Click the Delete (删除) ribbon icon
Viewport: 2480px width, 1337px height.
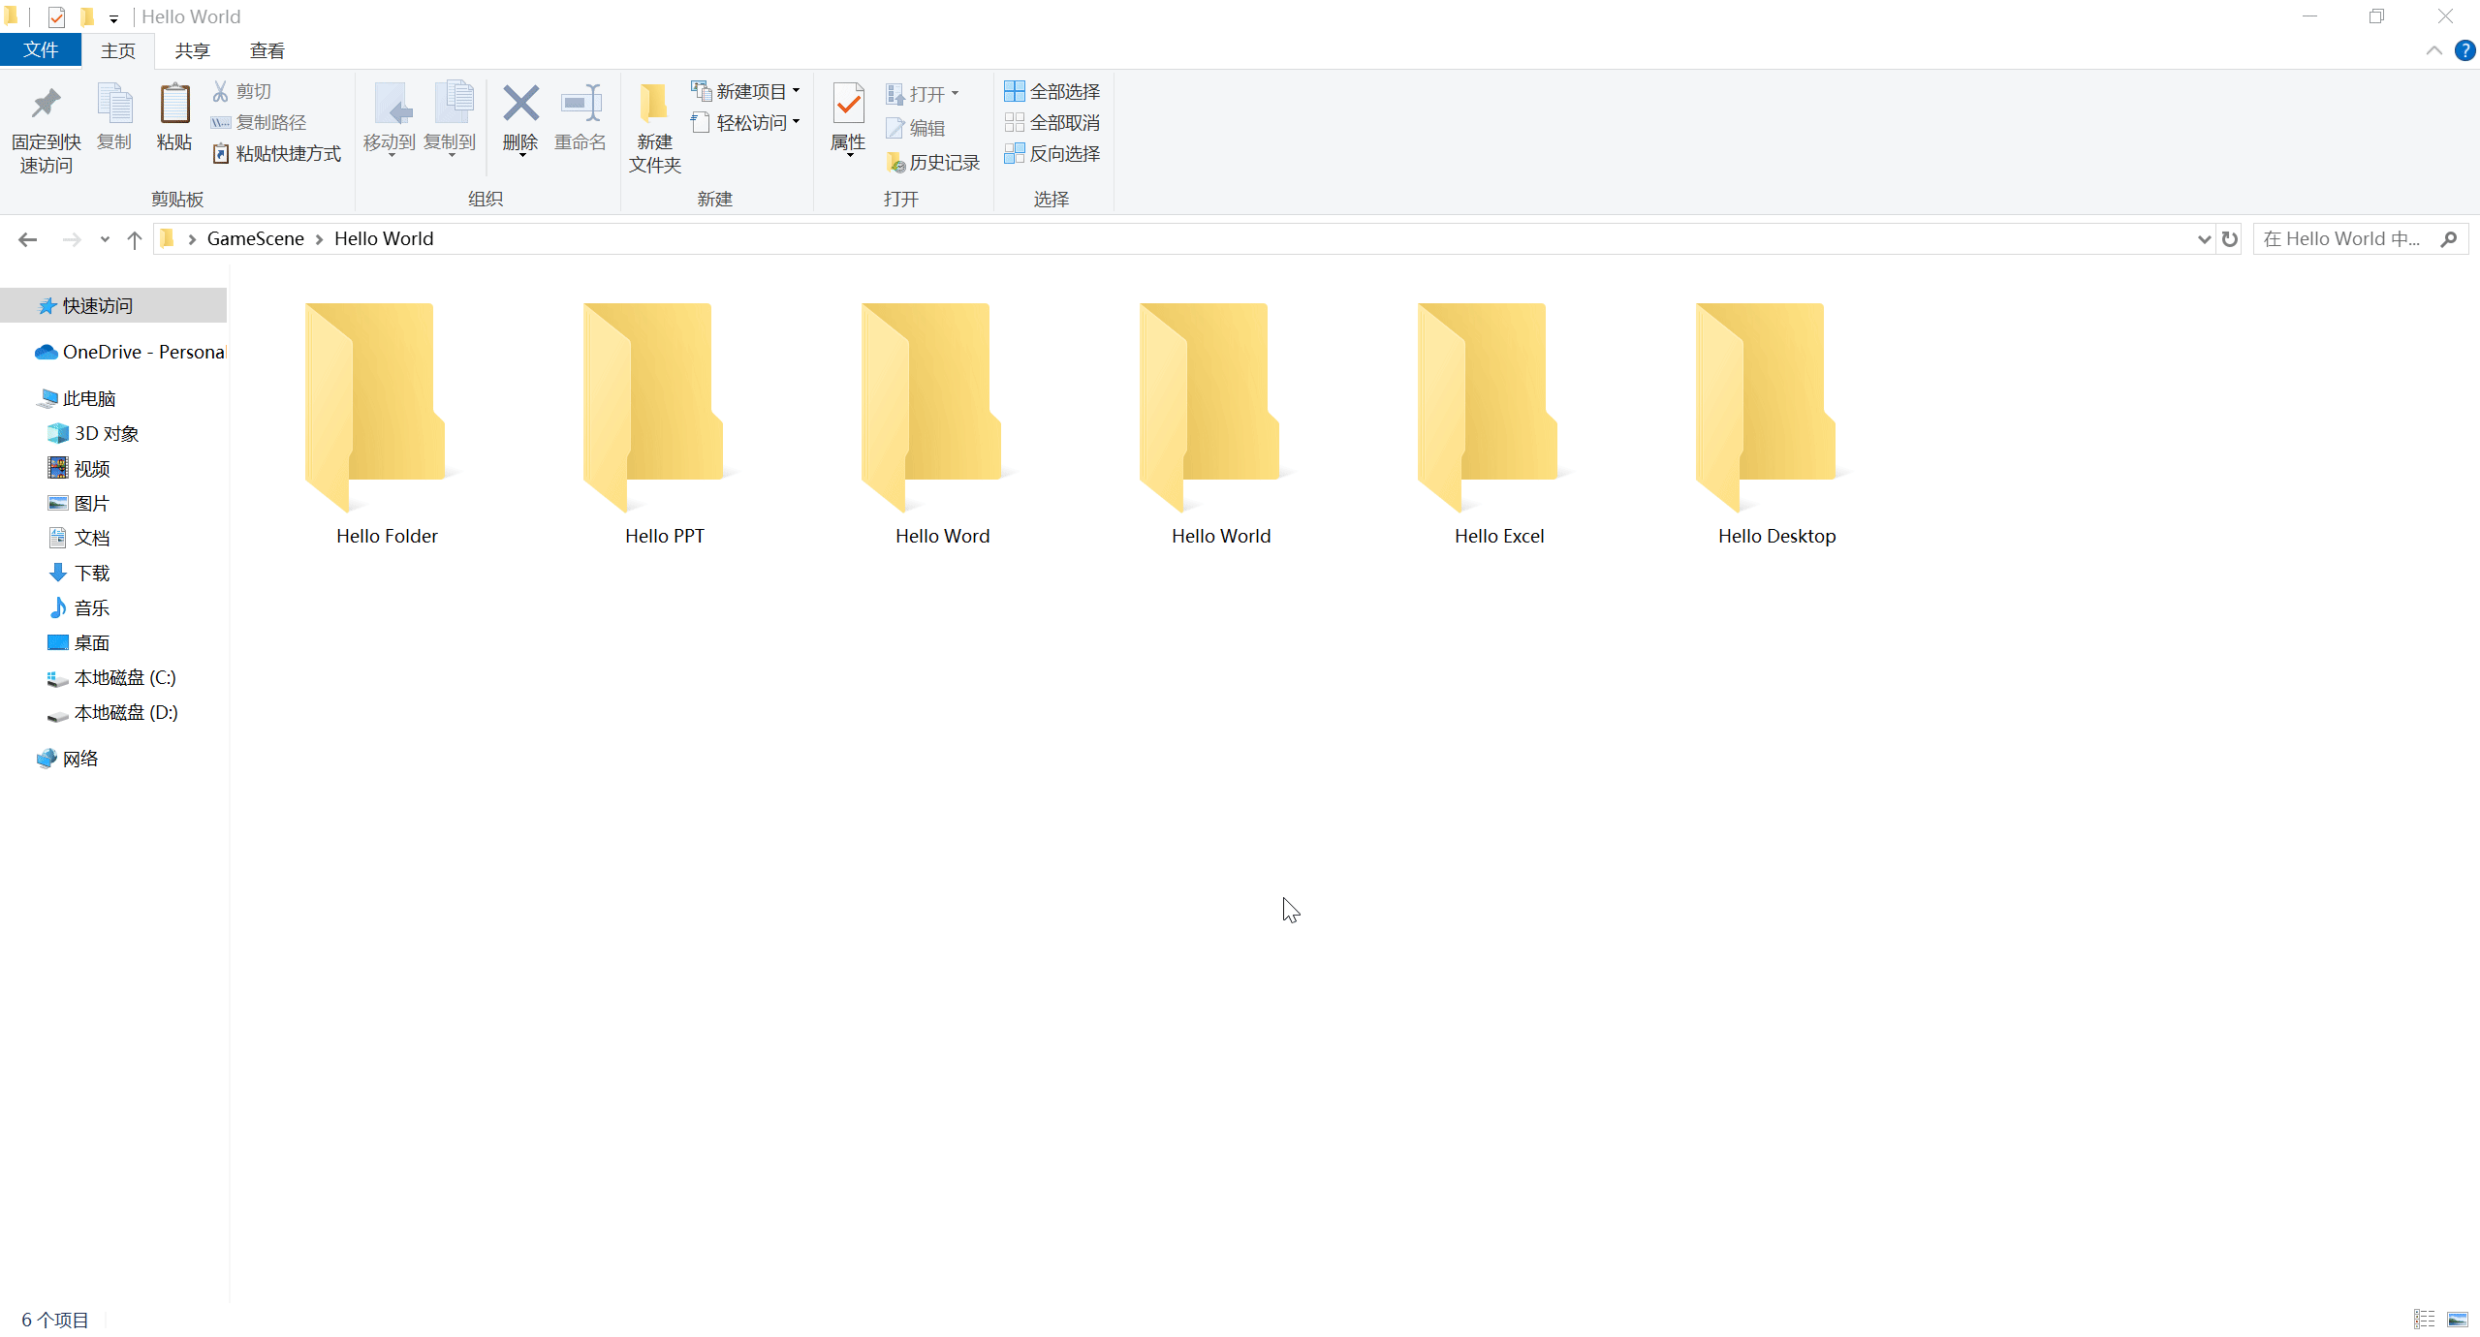coord(520,105)
